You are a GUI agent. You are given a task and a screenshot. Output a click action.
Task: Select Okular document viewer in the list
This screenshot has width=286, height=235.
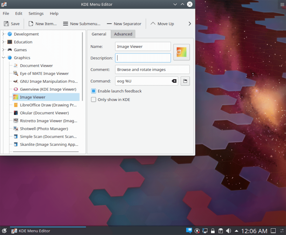44,113
